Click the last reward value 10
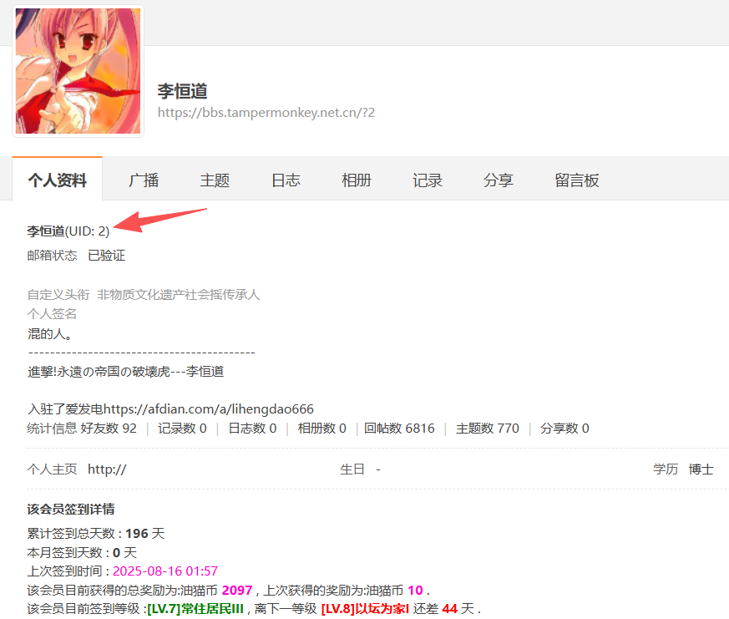This screenshot has width=729, height=619. 415,590
